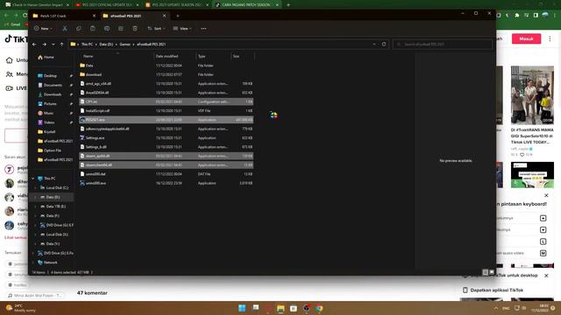The width and height of the screenshot is (561, 315).
Task: Click the TikTok logo in browser page
Action: click(16, 38)
